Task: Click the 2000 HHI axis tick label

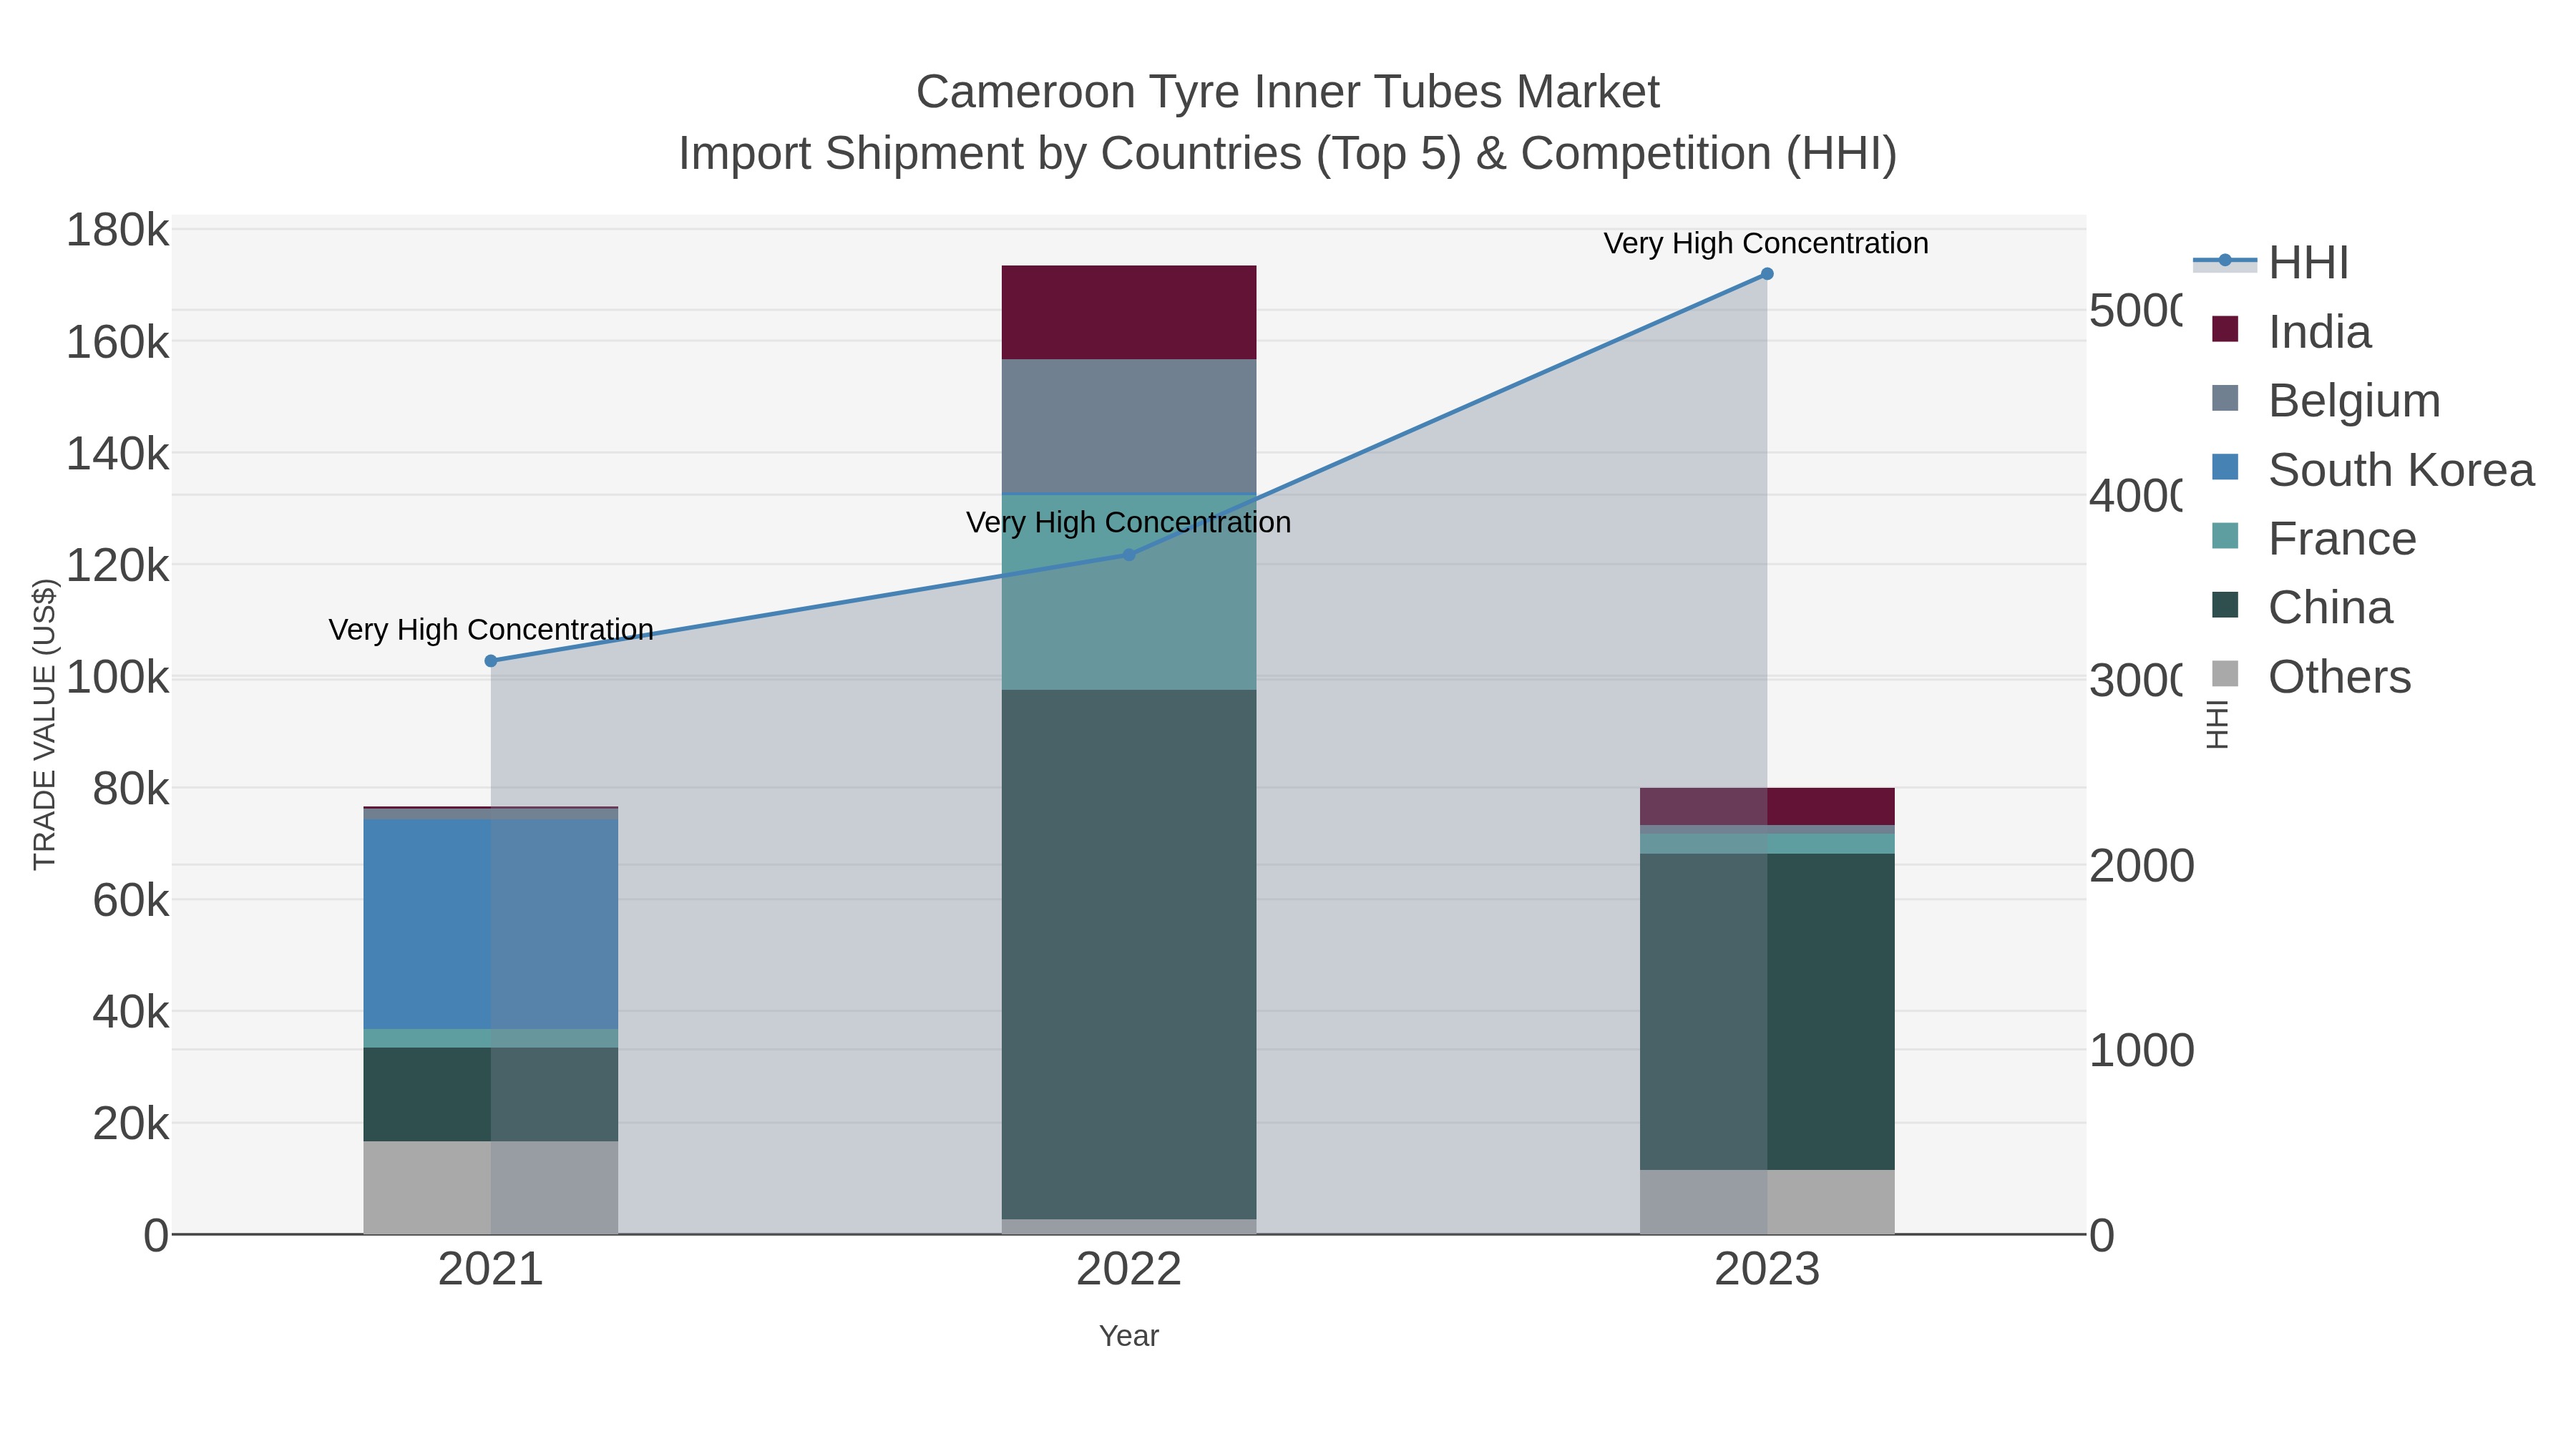Action: click(2141, 866)
